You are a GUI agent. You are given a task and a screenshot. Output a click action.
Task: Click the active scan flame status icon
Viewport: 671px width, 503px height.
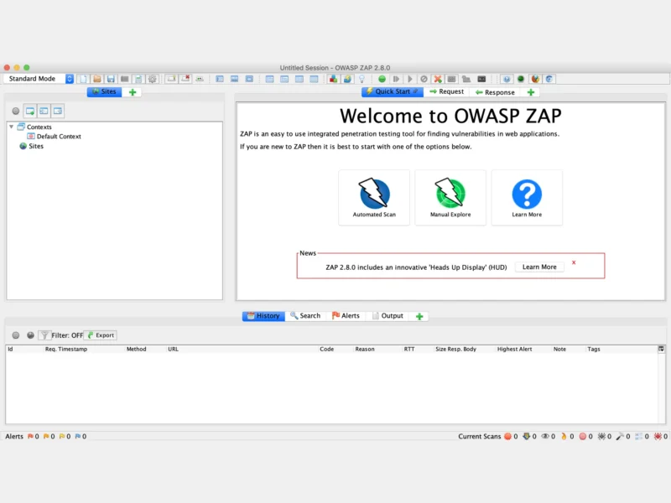click(x=564, y=436)
